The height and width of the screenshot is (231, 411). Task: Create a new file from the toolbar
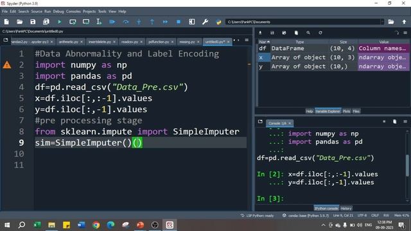pos(6,22)
